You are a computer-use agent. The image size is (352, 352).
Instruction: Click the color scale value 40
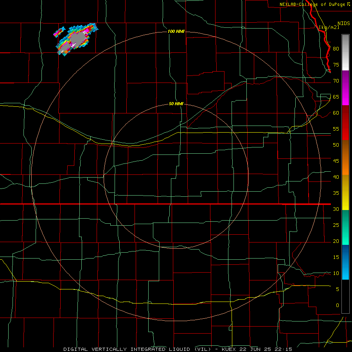(x=336, y=177)
